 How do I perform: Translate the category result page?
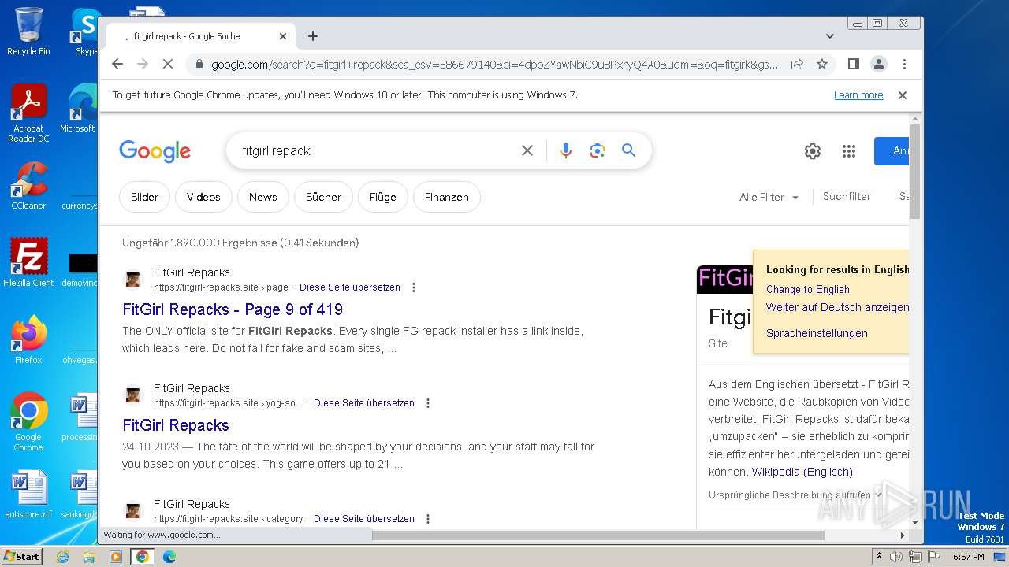[364, 519]
